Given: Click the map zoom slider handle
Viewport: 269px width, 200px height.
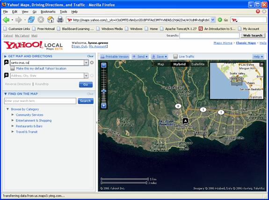Looking at the screenshot, I should point(103,91).
